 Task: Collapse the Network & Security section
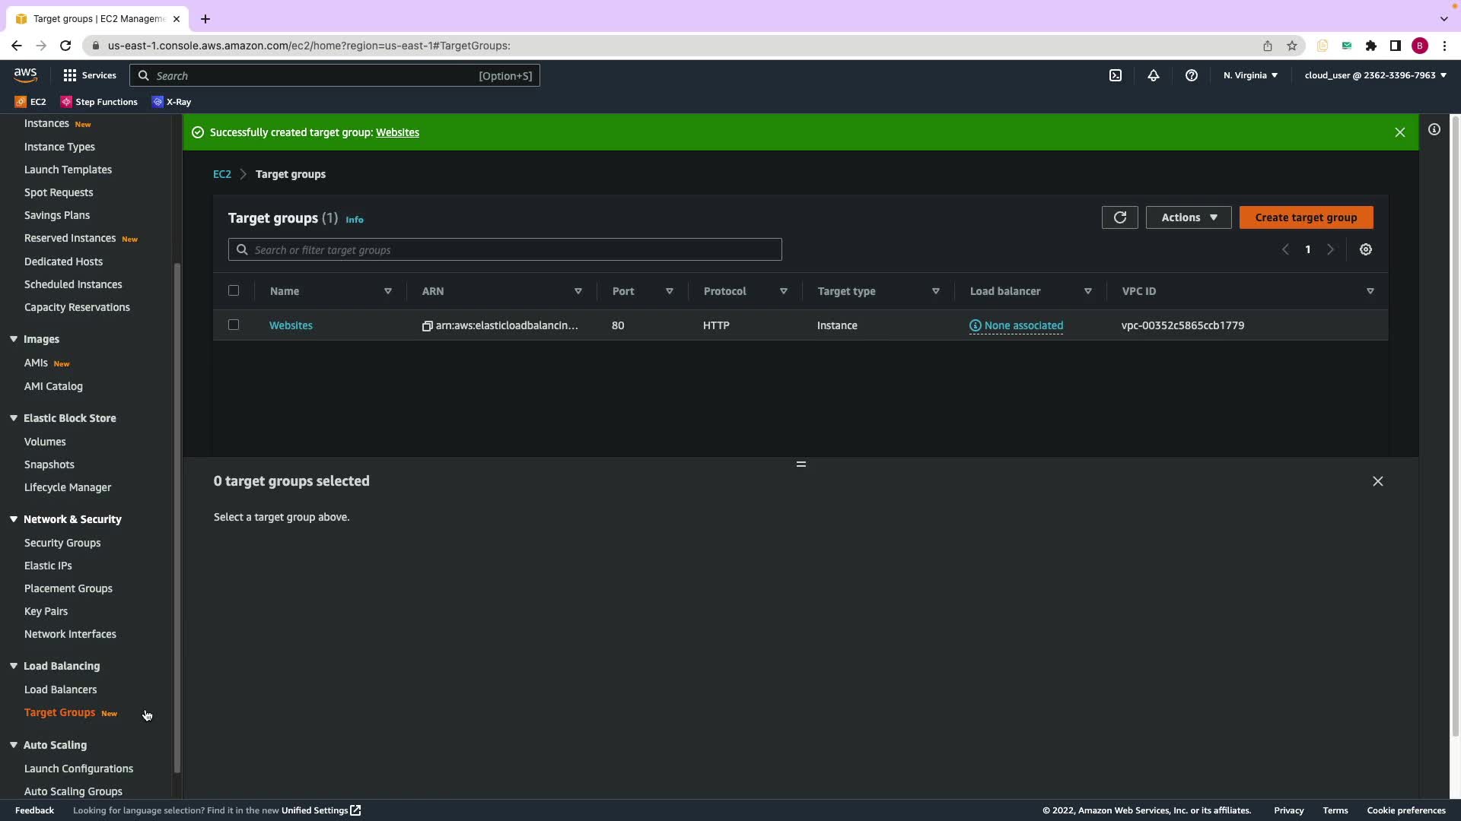click(x=14, y=519)
